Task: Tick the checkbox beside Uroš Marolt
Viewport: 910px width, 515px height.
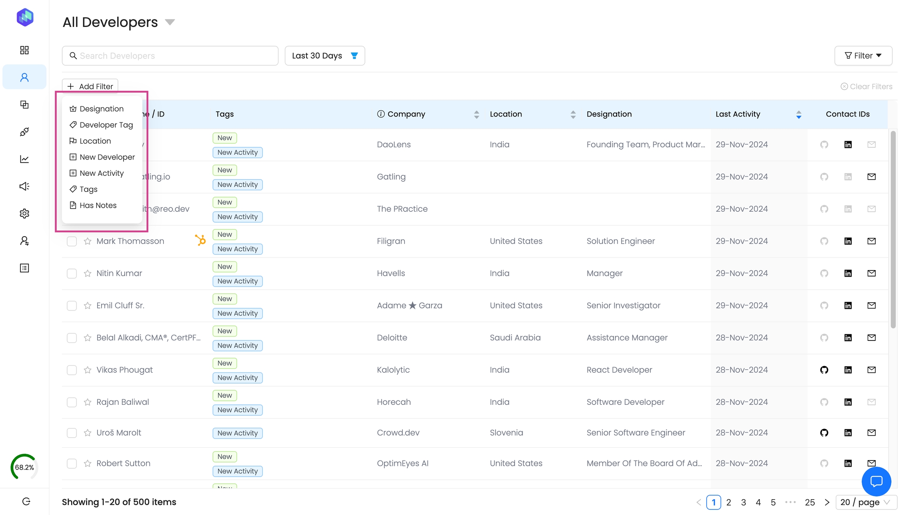Action: click(x=72, y=433)
